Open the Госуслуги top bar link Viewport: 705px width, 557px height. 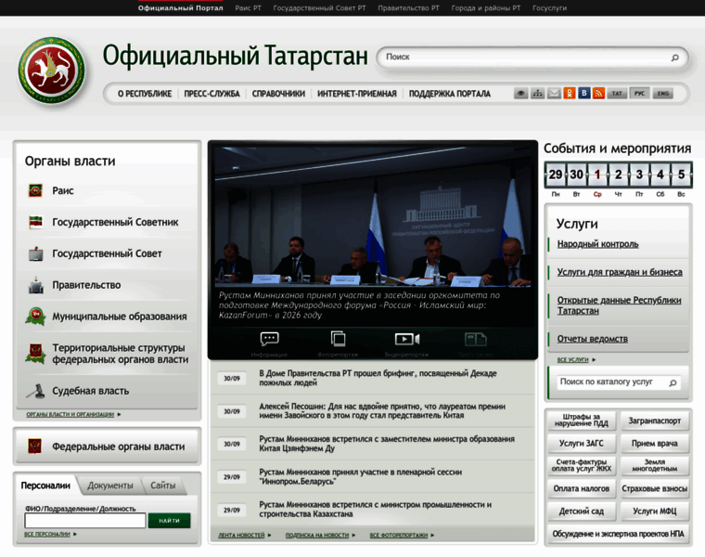click(x=549, y=8)
